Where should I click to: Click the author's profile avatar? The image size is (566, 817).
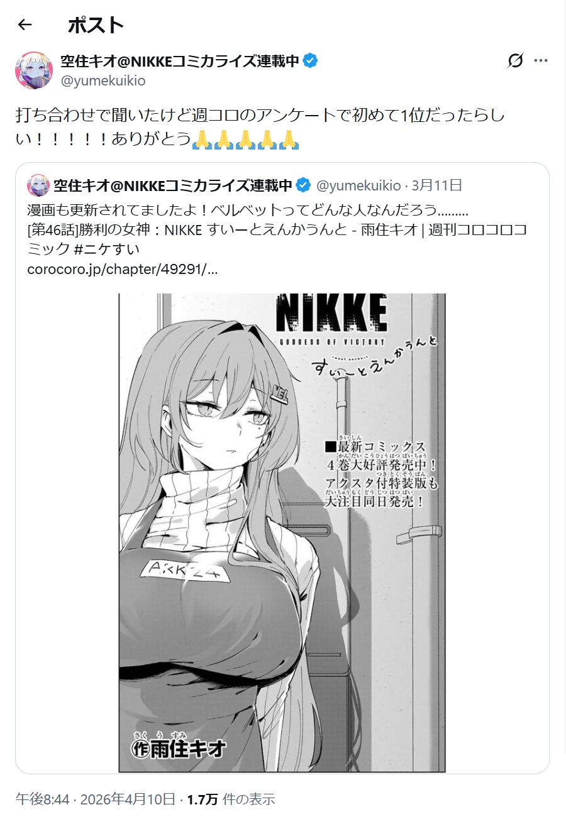[x=34, y=70]
